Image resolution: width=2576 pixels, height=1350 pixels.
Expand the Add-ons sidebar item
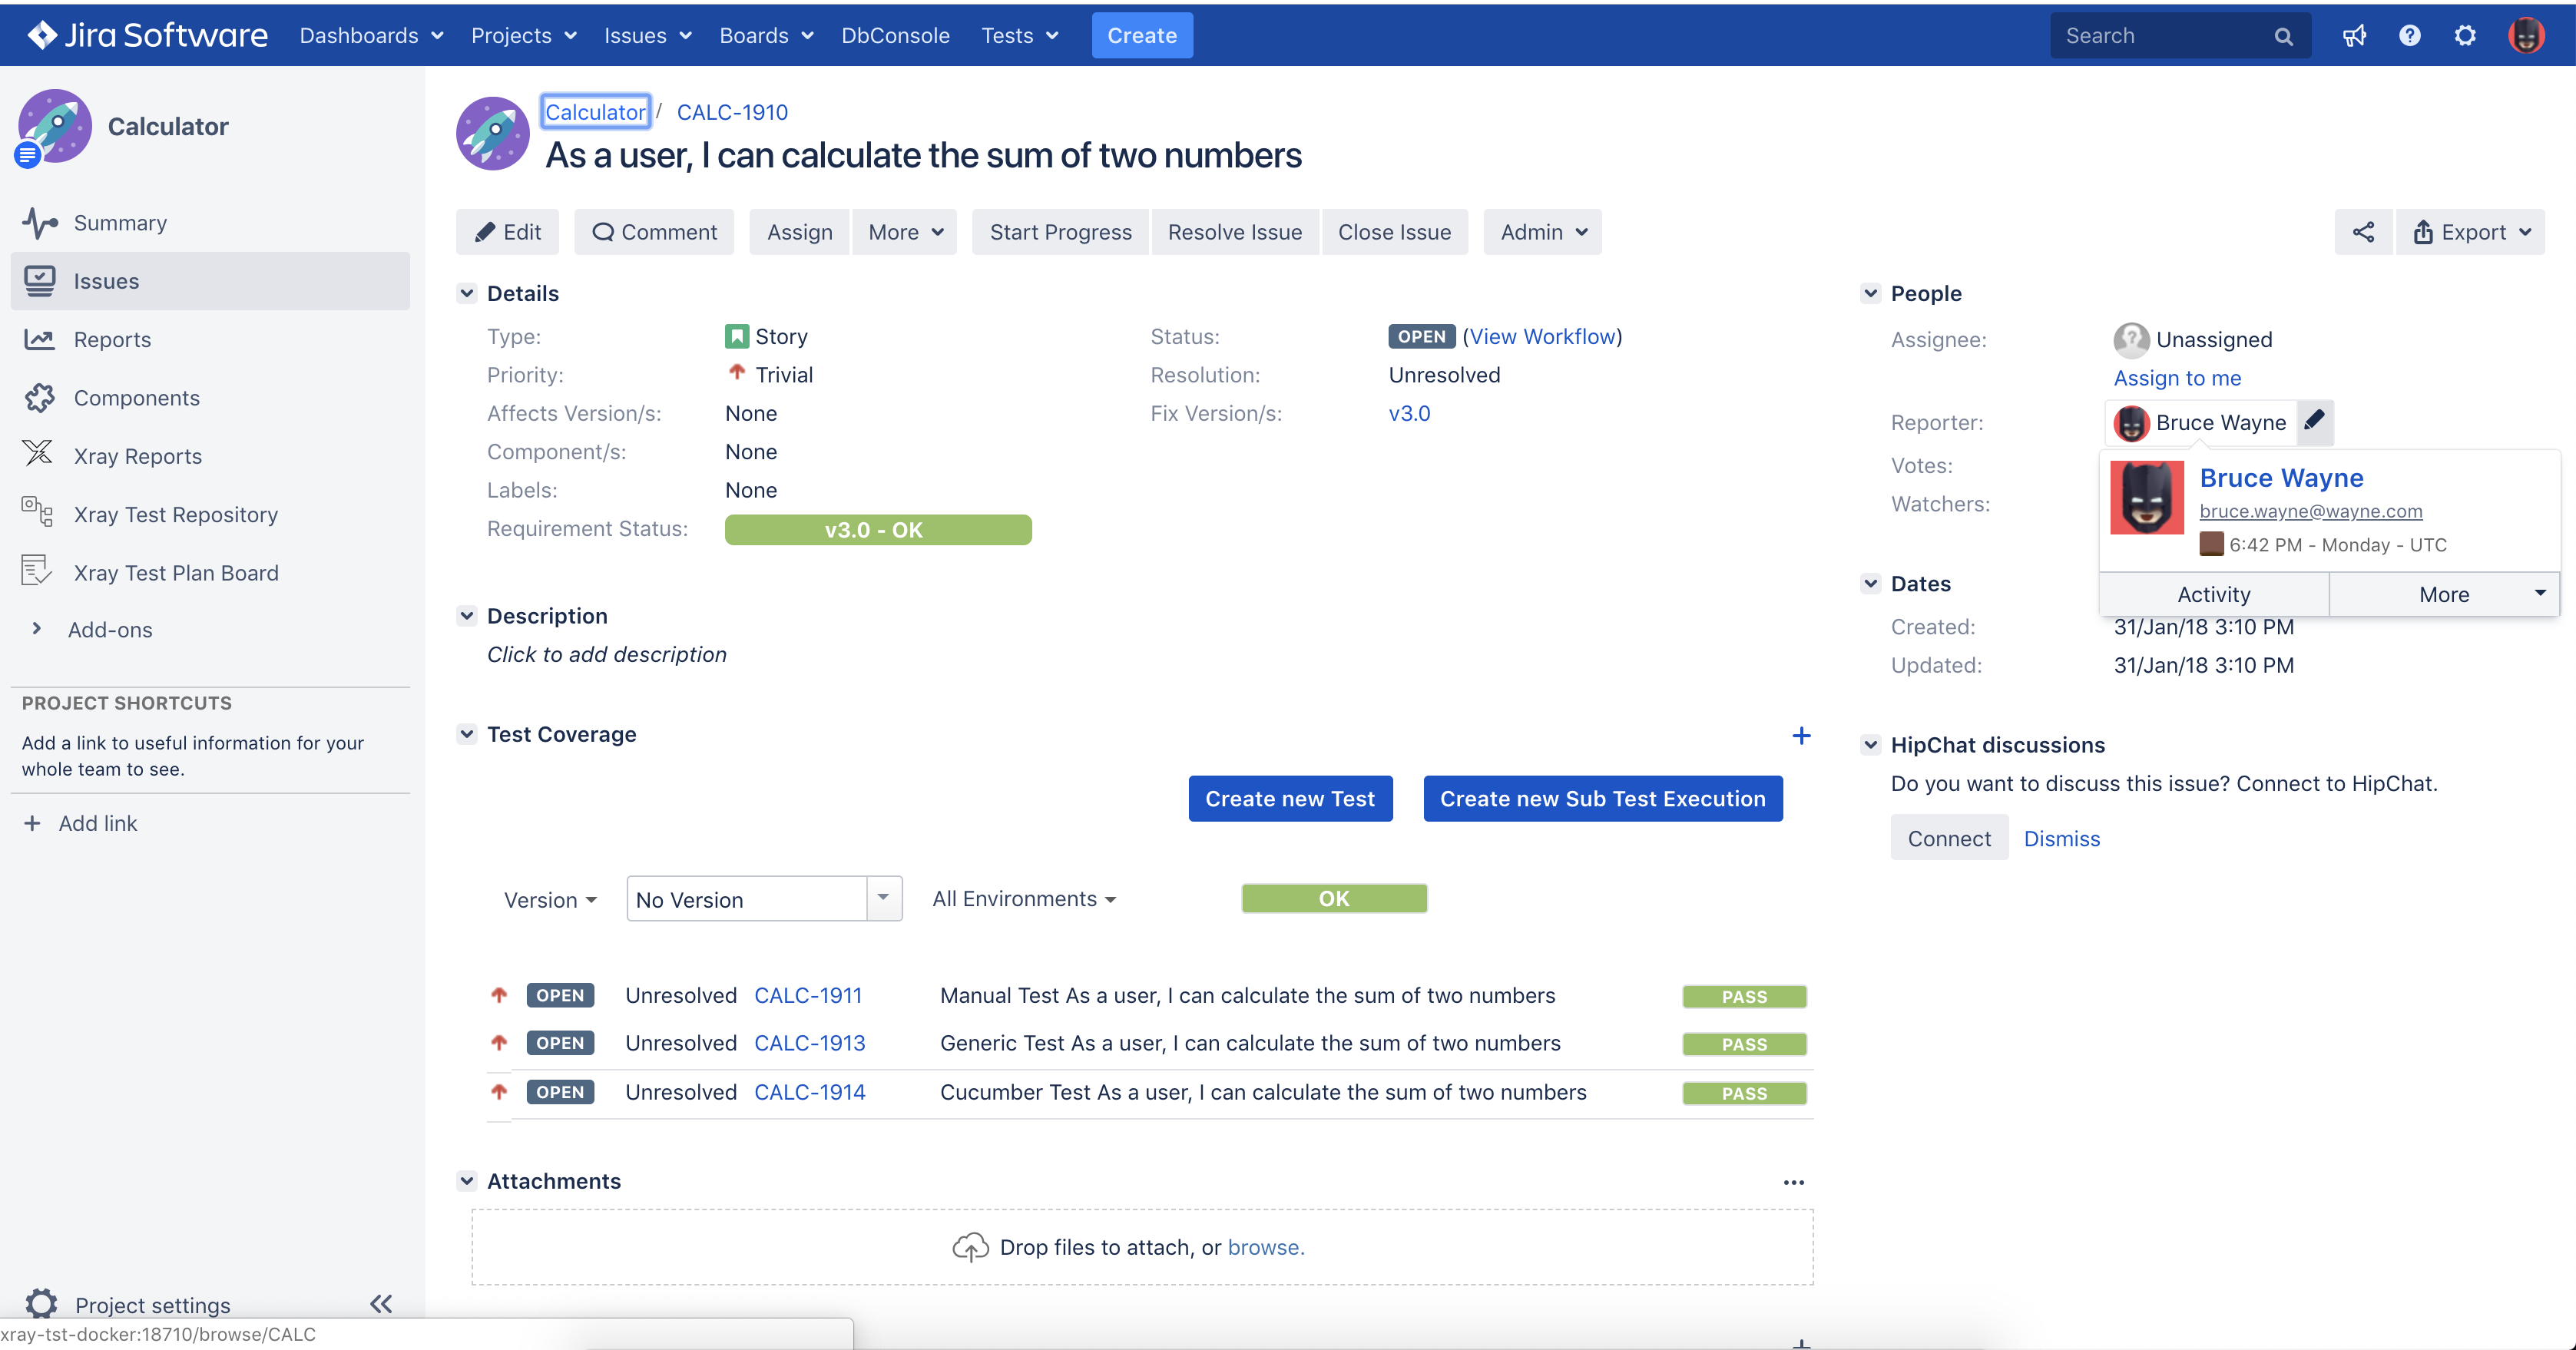point(37,629)
